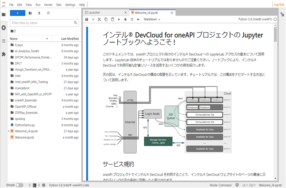Click the blue New Launcher plus button
The height and width of the screenshot is (188, 286).
point(17,13)
